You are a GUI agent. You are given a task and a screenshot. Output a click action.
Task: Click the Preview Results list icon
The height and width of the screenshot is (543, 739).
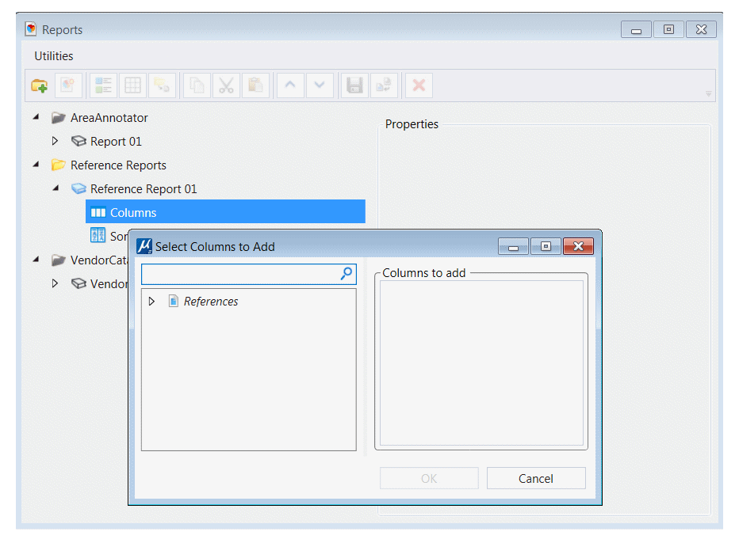pyautogui.click(x=103, y=85)
